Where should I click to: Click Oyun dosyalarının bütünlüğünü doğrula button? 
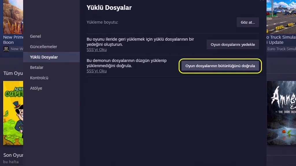click(x=220, y=66)
